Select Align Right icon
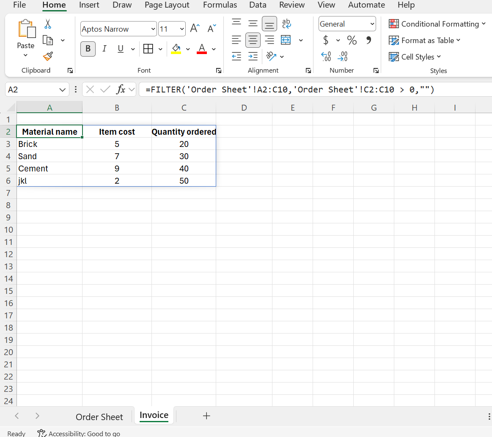The height and width of the screenshot is (437, 492). [269, 40]
